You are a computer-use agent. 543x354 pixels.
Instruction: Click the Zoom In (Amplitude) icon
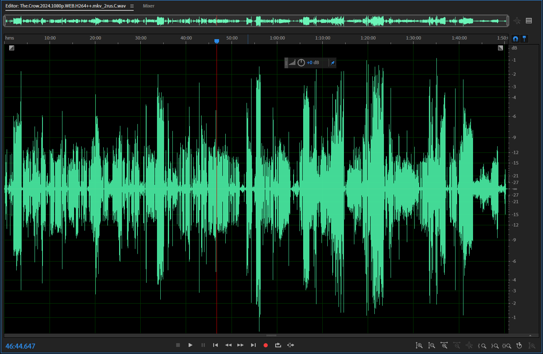419,345
